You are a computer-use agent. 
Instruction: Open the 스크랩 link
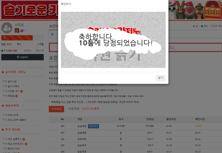[40, 44]
